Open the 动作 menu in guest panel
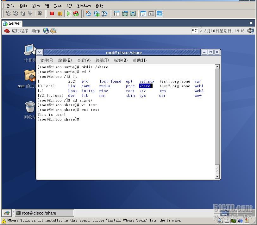Screen dimensions: 257x225 coord(36,31)
